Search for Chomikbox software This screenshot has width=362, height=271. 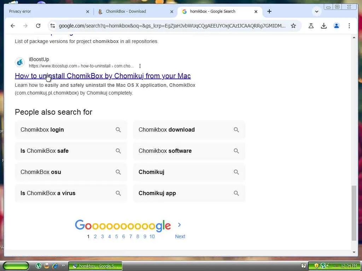tap(189, 151)
